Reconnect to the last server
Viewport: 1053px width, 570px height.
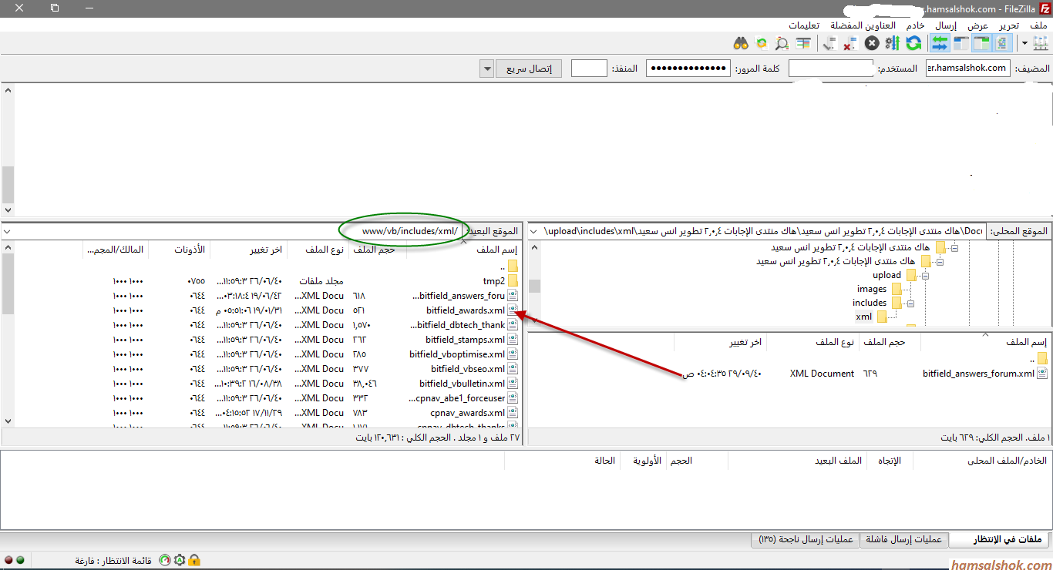tap(829, 43)
